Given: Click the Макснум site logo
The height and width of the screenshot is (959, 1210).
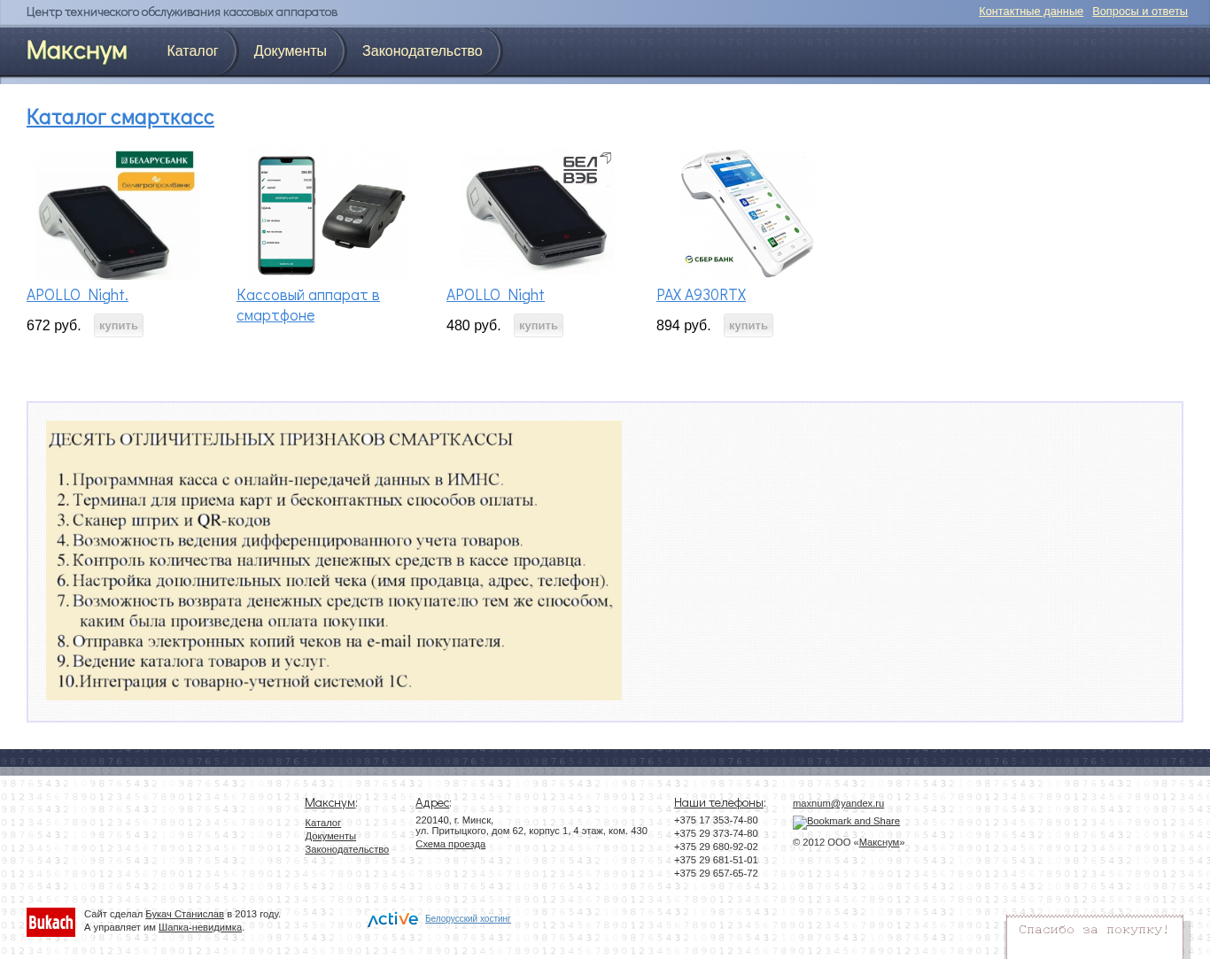Looking at the screenshot, I should tap(77, 51).
